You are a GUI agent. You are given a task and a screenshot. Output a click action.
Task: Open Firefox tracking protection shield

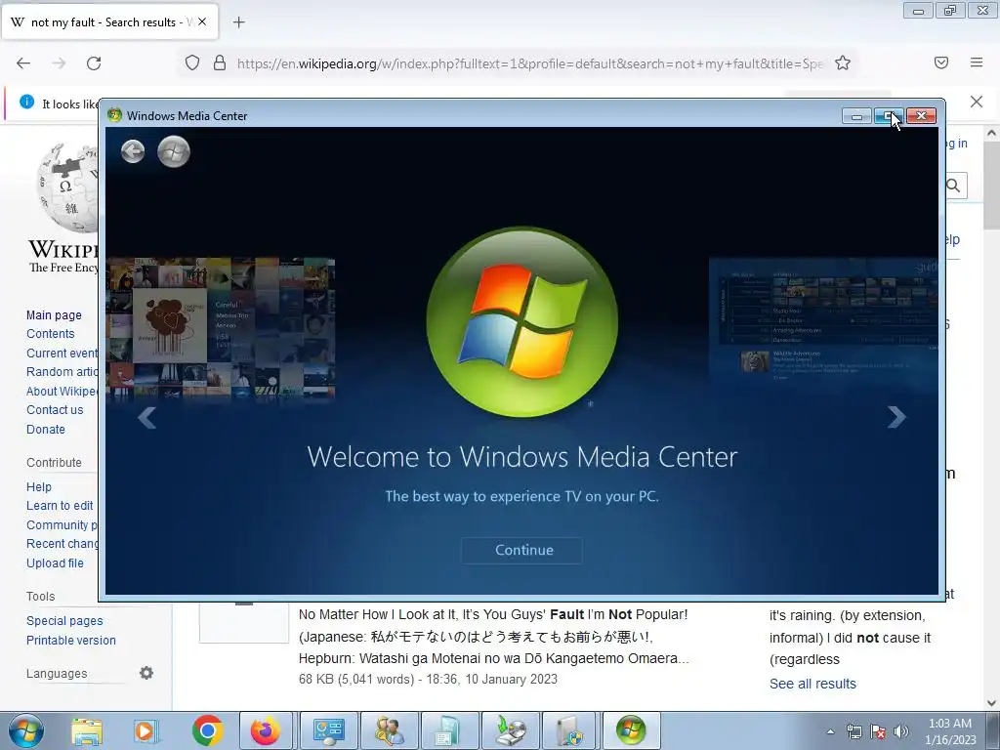click(x=192, y=62)
